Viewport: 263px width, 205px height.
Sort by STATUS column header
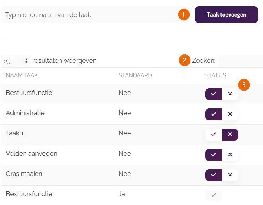(x=215, y=75)
